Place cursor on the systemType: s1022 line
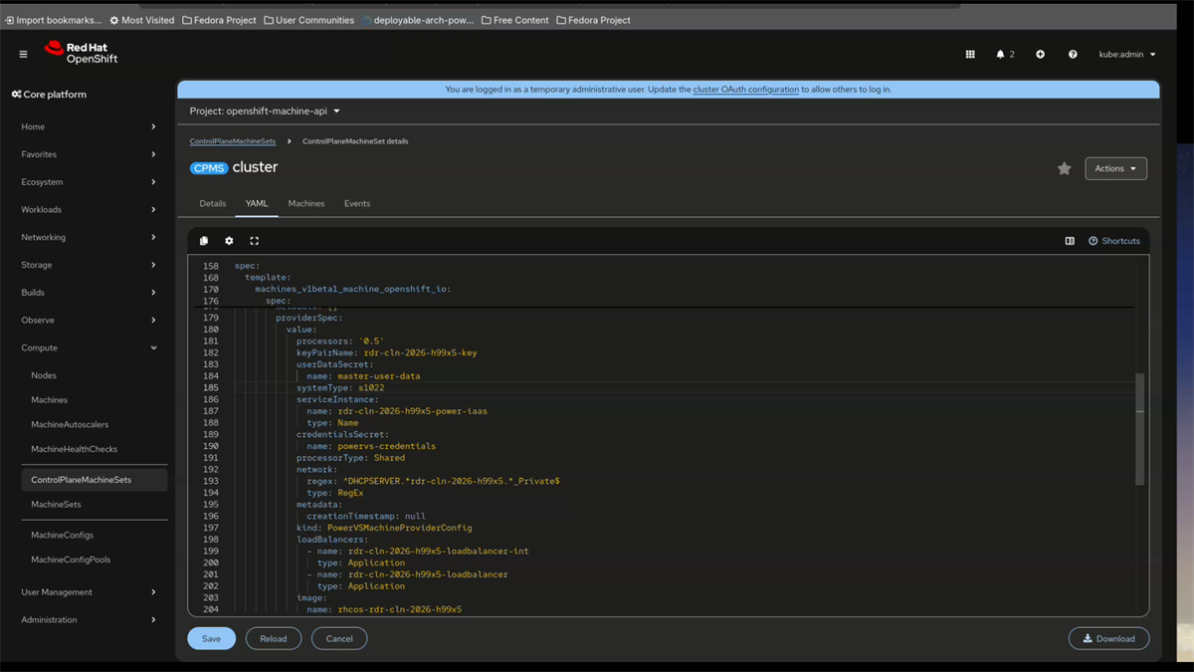Viewport: 1194px width, 672px height. click(x=342, y=387)
